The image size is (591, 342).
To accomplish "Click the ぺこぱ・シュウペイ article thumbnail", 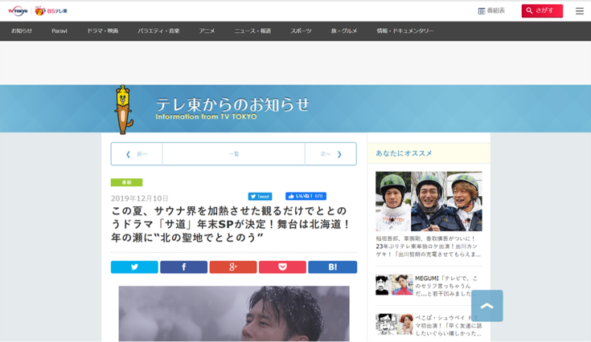I will (394, 324).
